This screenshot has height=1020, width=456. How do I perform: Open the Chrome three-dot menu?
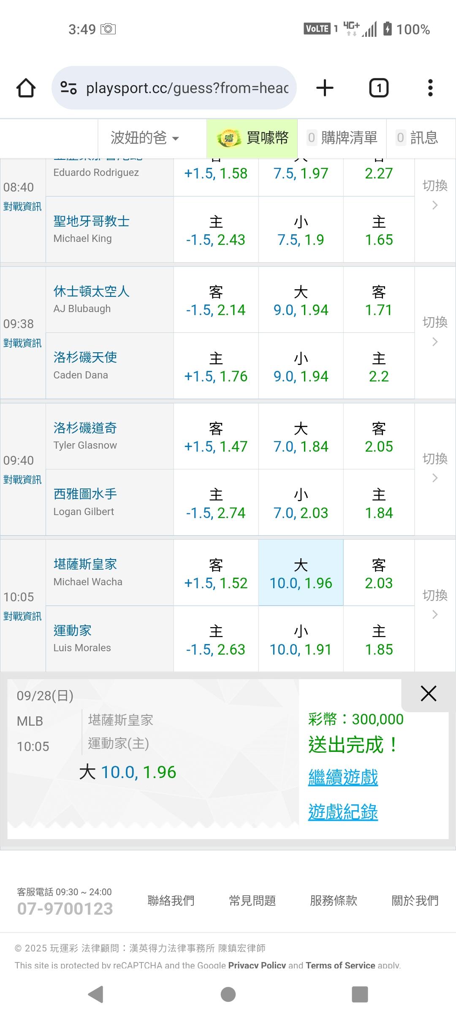[430, 88]
